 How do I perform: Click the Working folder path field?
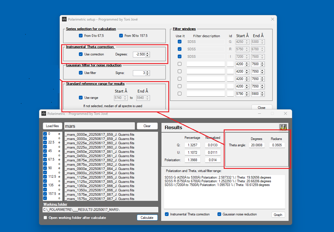tap(100, 210)
